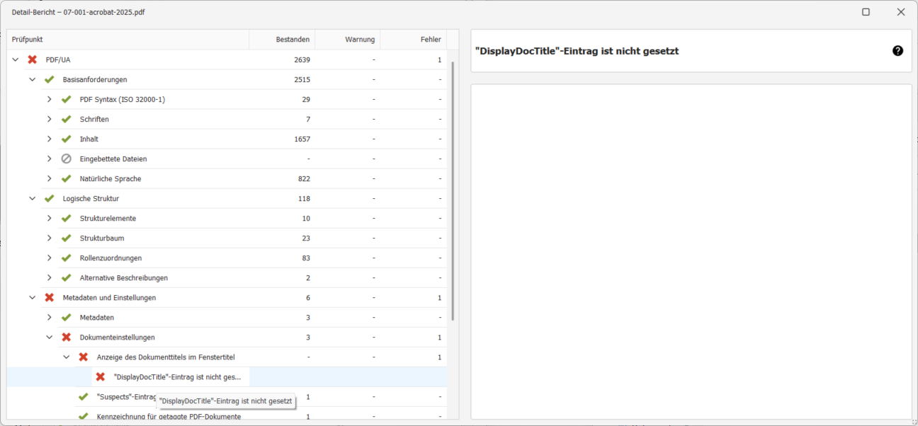Click the green checkmark beside Schriften

tap(67, 120)
